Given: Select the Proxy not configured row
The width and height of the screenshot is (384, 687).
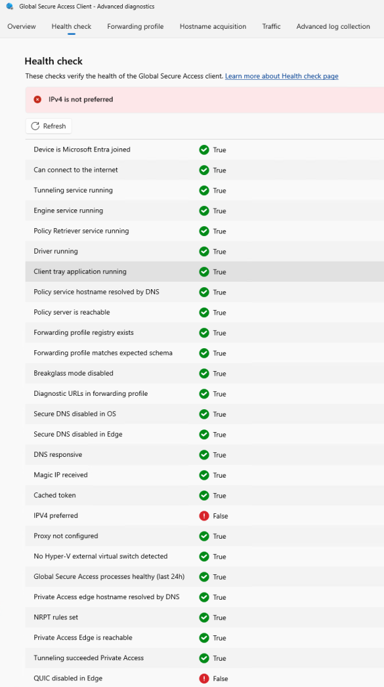Looking at the screenshot, I should pyautogui.click(x=205, y=536).
